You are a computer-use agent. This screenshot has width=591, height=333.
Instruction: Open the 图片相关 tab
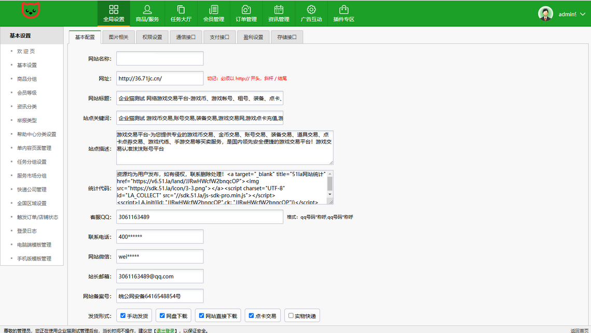(118, 37)
